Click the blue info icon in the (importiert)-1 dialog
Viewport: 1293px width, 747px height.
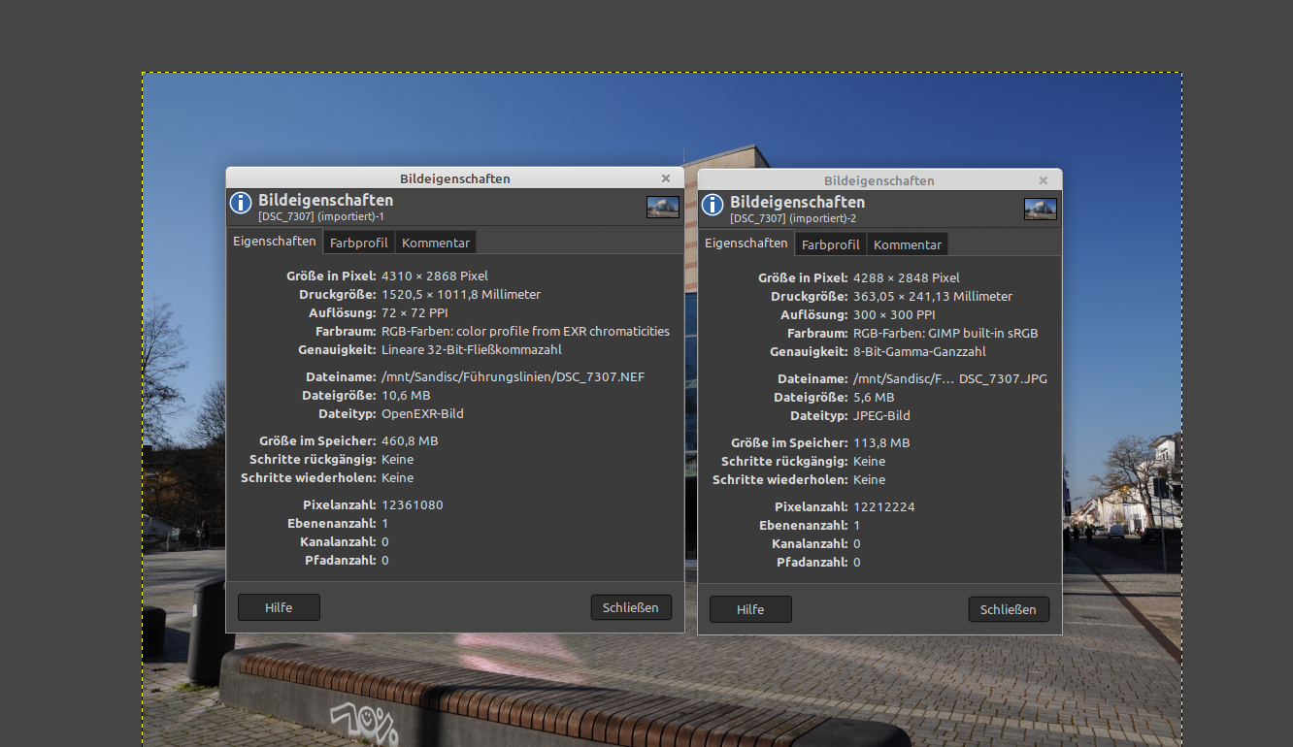click(x=241, y=203)
